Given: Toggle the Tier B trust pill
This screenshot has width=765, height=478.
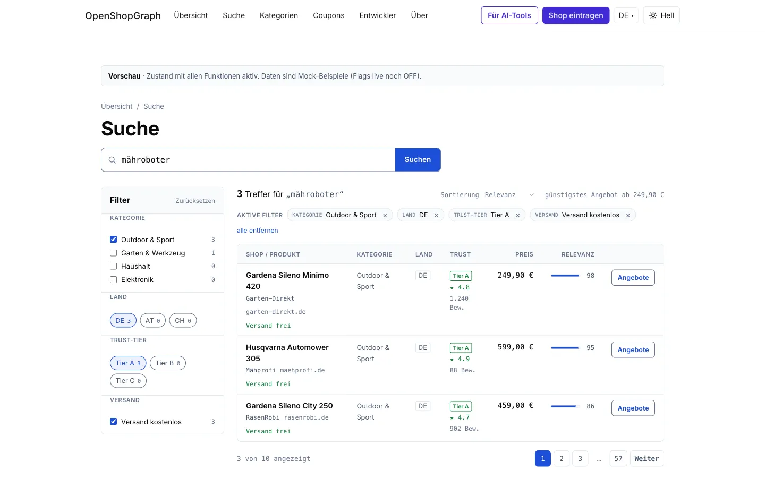Looking at the screenshot, I should pos(168,363).
